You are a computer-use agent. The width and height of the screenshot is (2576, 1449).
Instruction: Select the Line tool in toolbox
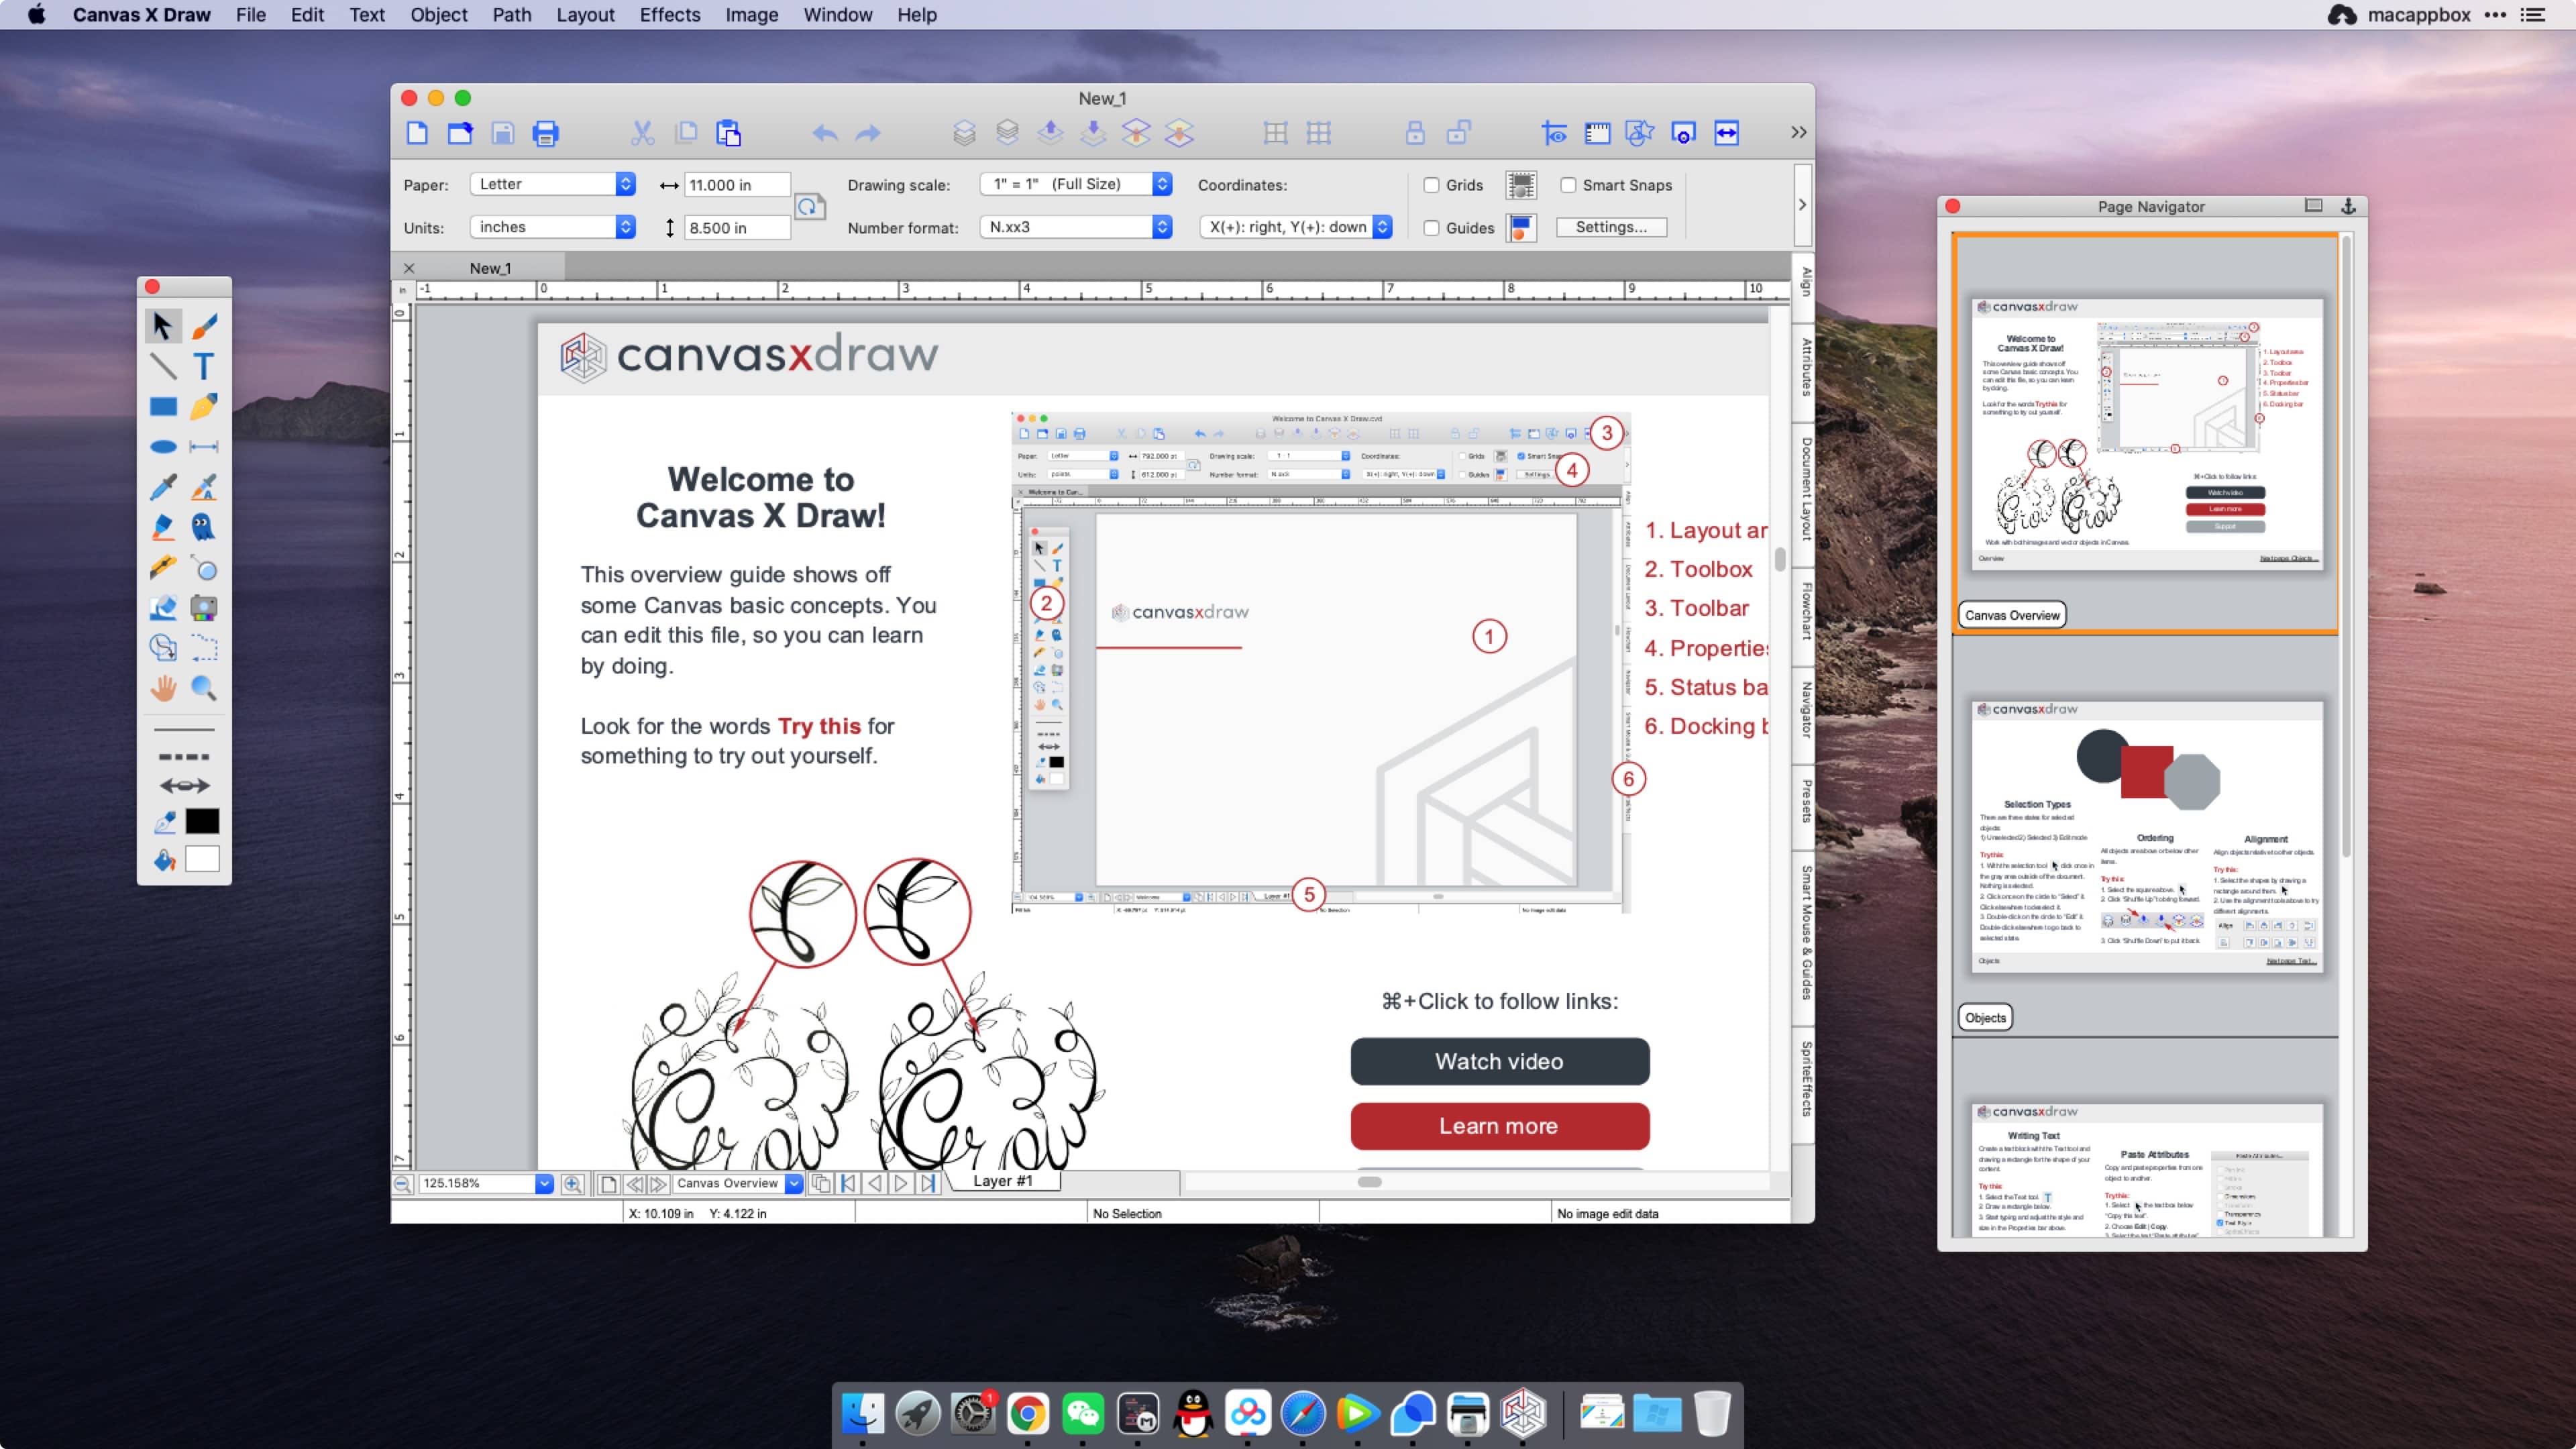(163, 366)
